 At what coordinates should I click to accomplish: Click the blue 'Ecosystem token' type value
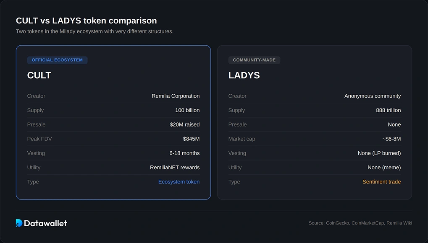[x=179, y=182]
